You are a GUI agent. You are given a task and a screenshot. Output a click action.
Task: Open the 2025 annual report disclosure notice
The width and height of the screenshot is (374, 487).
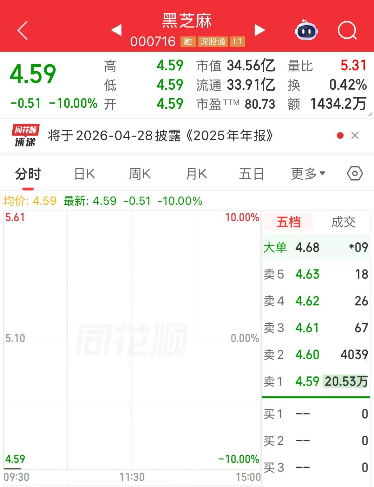point(160,136)
